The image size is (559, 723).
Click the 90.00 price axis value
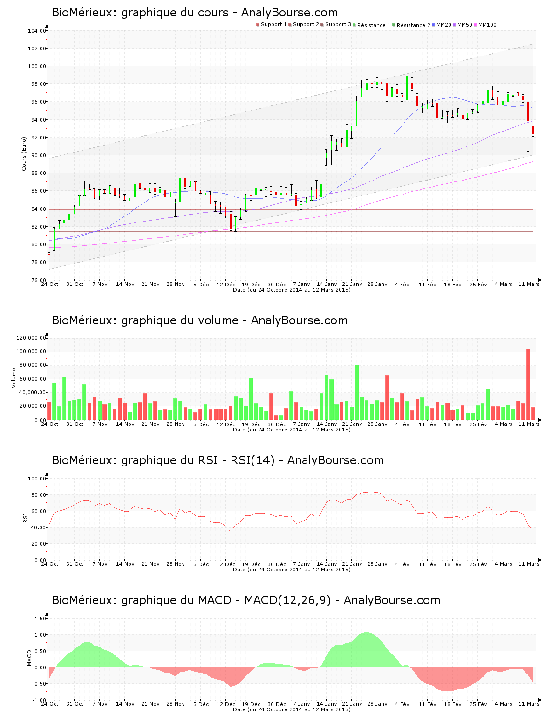pyautogui.click(x=38, y=156)
